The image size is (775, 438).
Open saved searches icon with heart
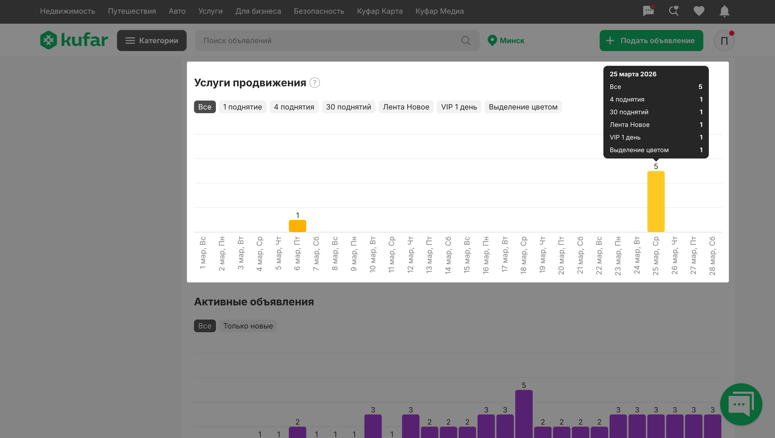(674, 11)
